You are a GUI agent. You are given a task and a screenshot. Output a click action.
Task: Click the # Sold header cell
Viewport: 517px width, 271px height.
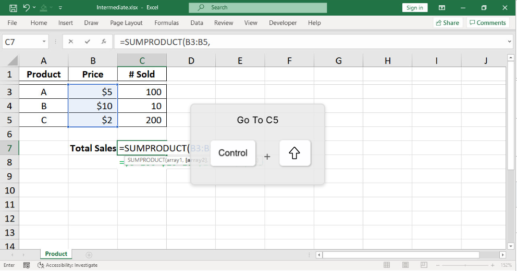pyautogui.click(x=142, y=74)
